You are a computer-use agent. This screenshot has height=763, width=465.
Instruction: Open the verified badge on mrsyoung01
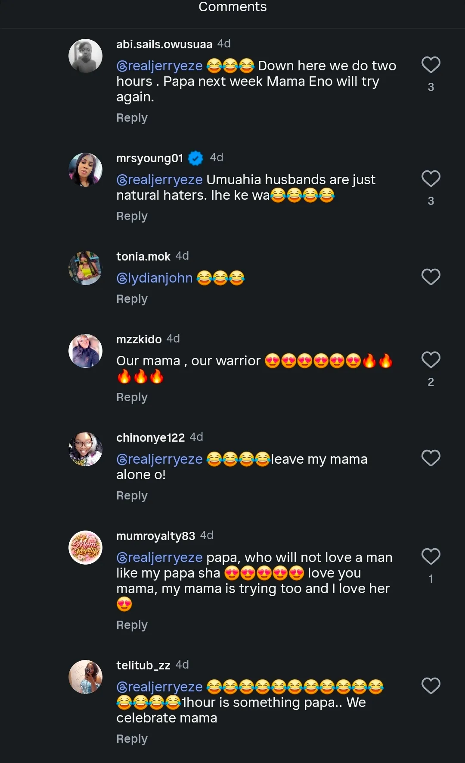[x=195, y=158]
